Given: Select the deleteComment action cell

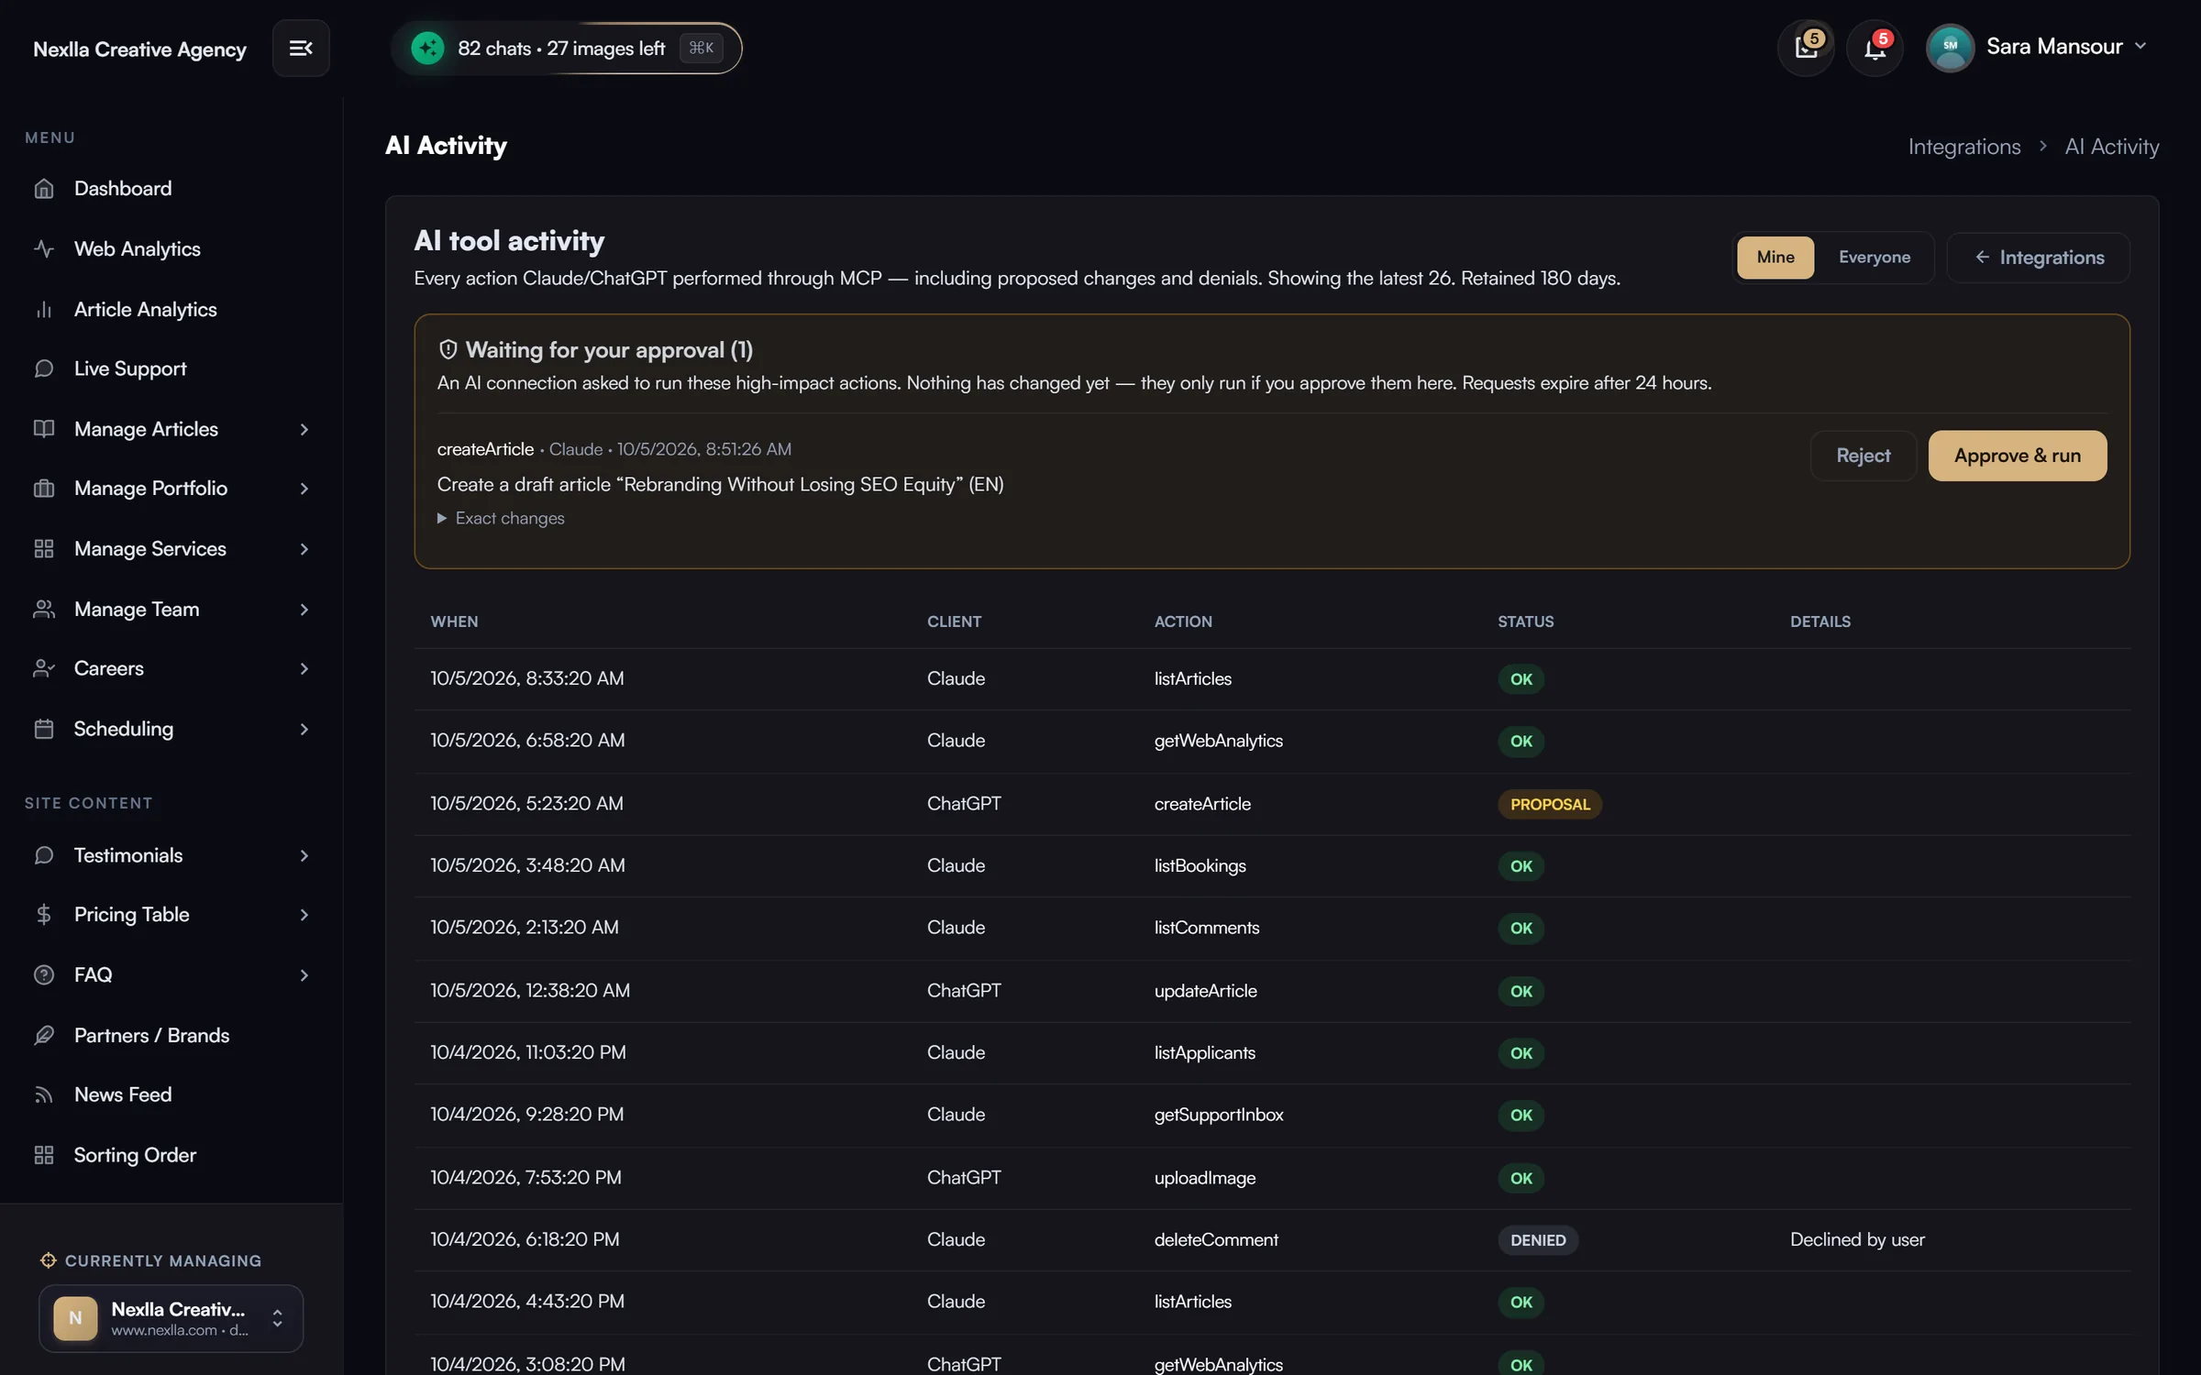Looking at the screenshot, I should (x=1216, y=1240).
